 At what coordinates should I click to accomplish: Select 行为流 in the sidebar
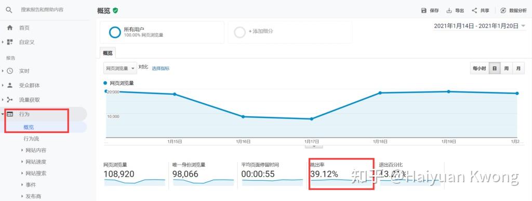(x=32, y=139)
